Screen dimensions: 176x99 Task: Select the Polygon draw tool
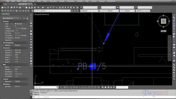[31, 23]
